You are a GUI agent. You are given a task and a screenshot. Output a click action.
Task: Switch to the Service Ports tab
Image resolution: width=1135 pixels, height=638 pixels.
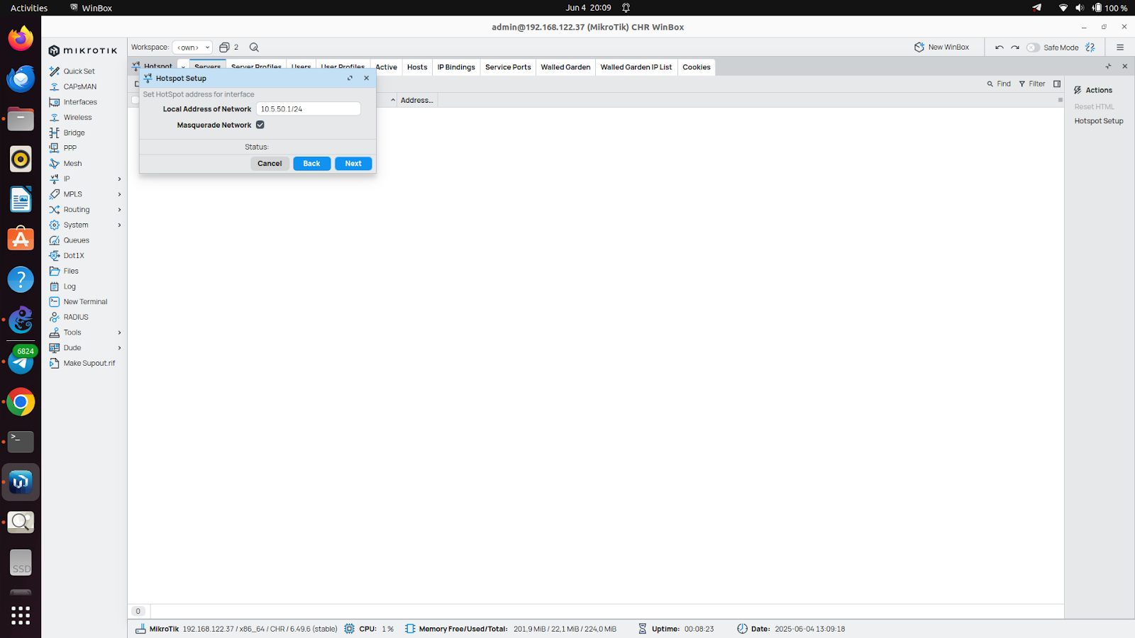pyautogui.click(x=508, y=67)
